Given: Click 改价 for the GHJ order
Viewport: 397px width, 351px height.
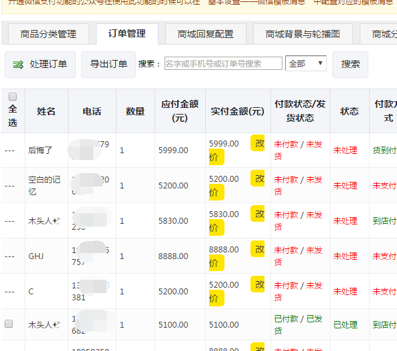Looking at the screenshot, I should pyautogui.click(x=258, y=249).
